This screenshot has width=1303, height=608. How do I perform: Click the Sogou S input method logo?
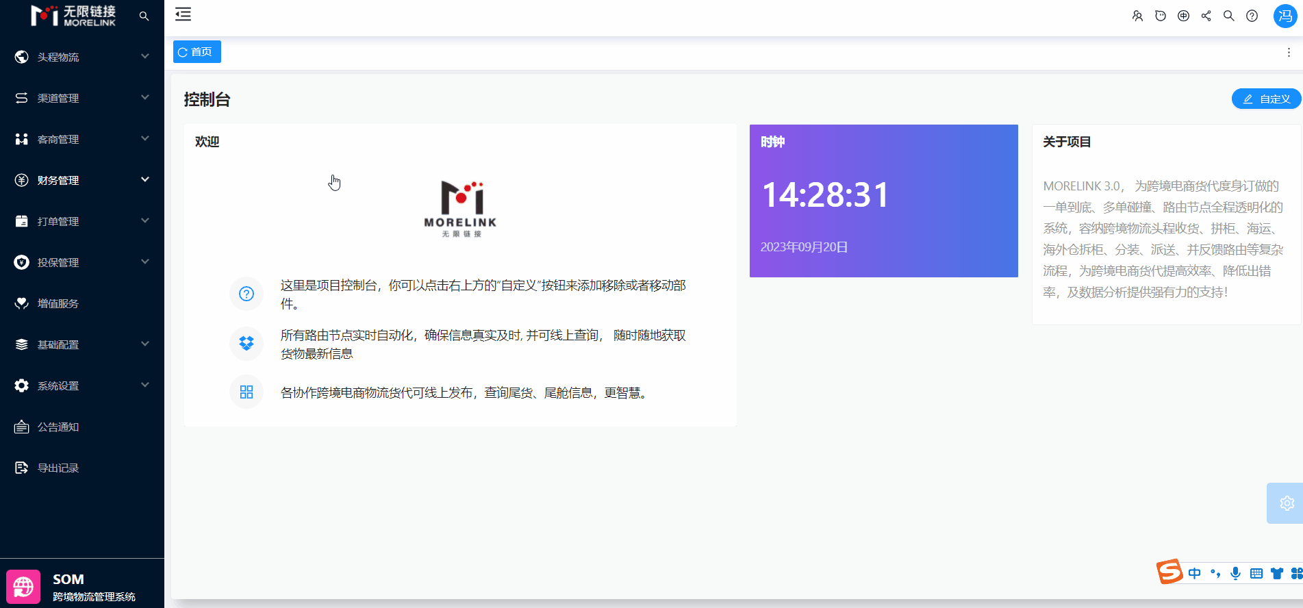tap(1169, 572)
